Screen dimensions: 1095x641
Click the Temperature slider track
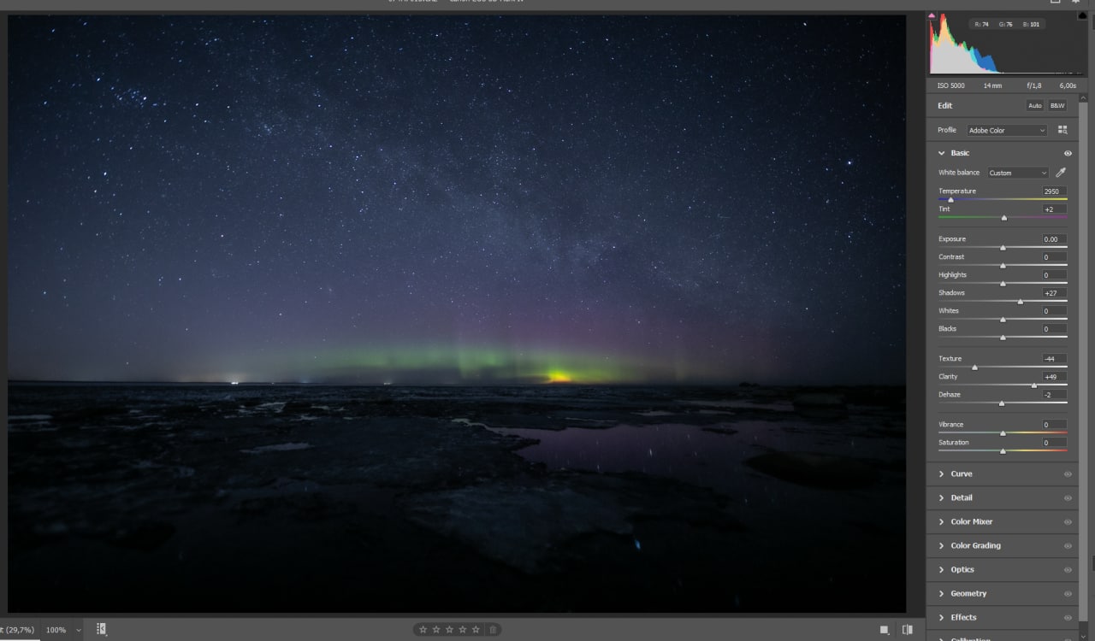click(x=1003, y=199)
